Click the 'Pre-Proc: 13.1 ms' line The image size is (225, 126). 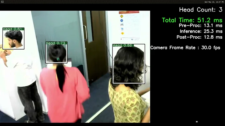click(201, 26)
